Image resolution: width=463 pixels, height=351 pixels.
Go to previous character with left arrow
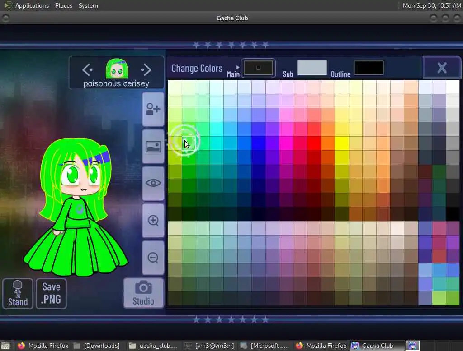(x=87, y=70)
